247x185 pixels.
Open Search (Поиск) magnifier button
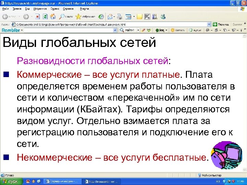click(x=66, y=16)
